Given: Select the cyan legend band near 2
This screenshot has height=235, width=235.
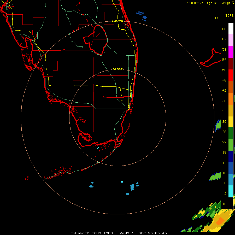Looking at the screenshot, I should pos(231,191).
